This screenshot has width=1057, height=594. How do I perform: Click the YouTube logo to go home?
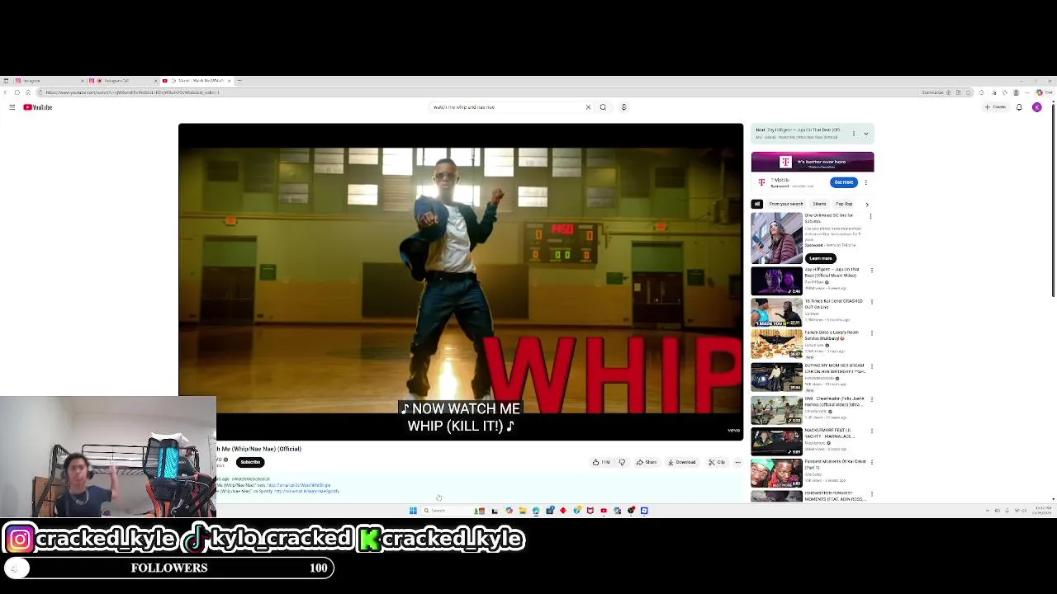click(x=38, y=107)
